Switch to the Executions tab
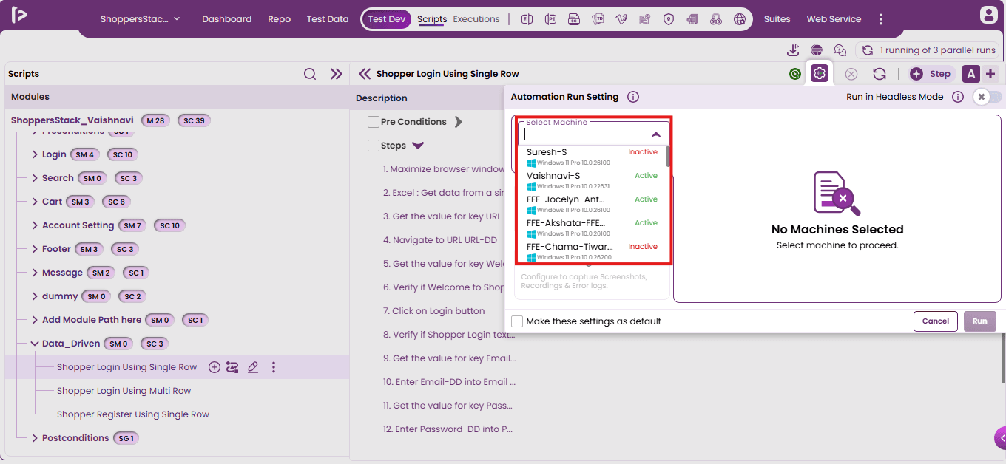1006x464 pixels. 476,19
